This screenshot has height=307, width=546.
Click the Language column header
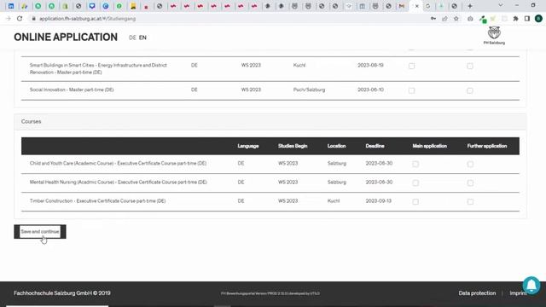[248, 146]
